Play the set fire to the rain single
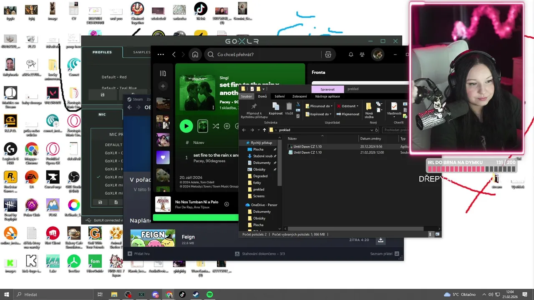Screen dimensions: 534x300 (186, 126)
